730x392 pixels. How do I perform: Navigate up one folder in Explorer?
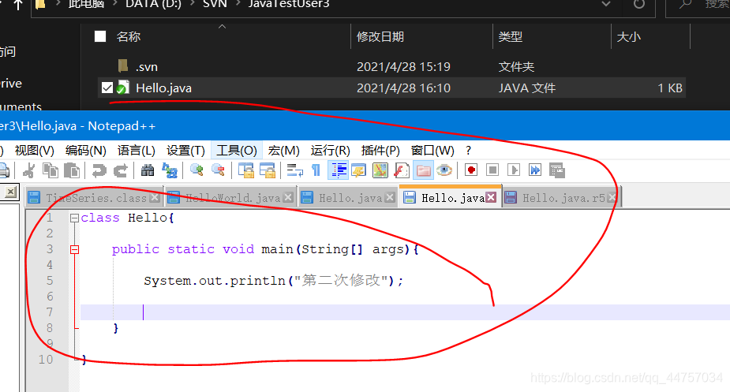(x=17, y=5)
